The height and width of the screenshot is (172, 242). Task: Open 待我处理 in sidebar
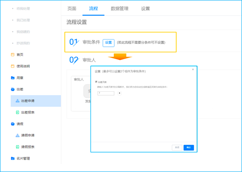tap(23, 9)
